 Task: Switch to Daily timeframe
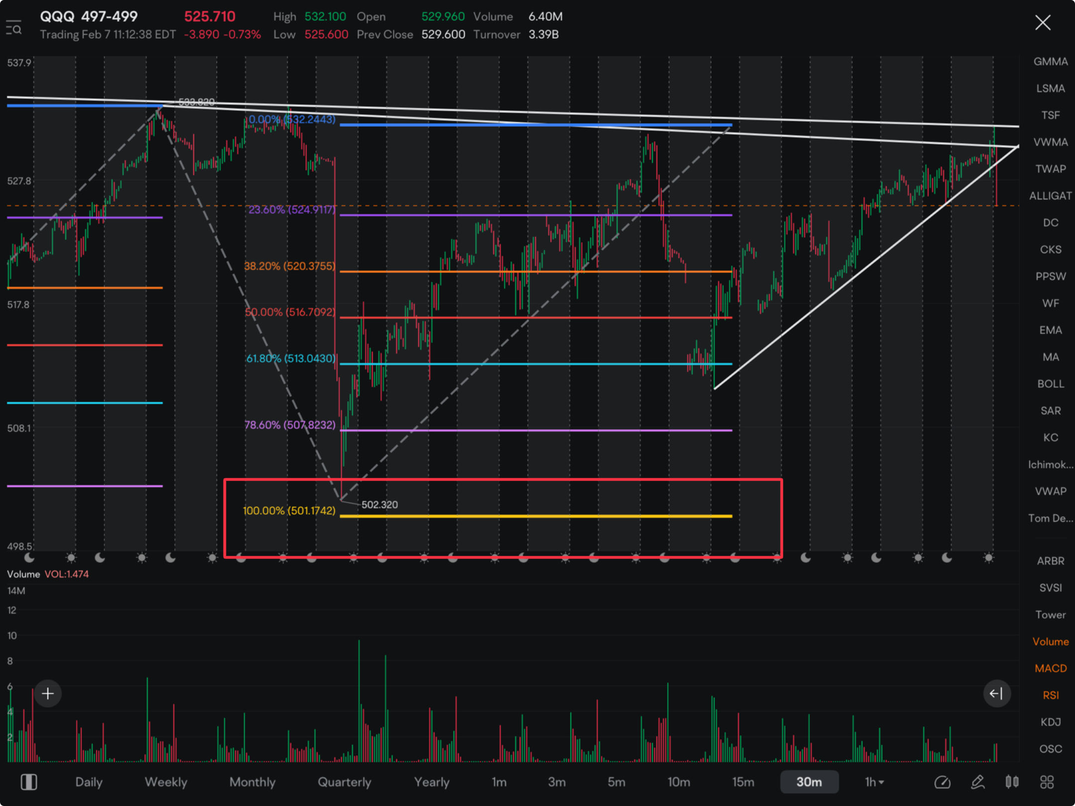tap(89, 782)
